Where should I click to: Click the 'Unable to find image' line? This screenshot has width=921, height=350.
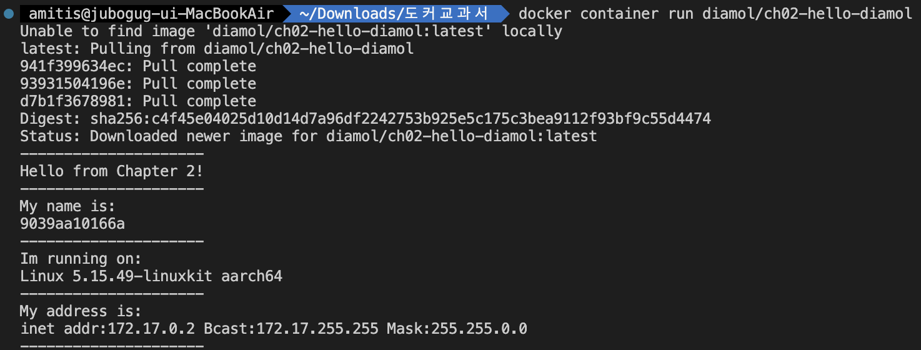point(291,31)
